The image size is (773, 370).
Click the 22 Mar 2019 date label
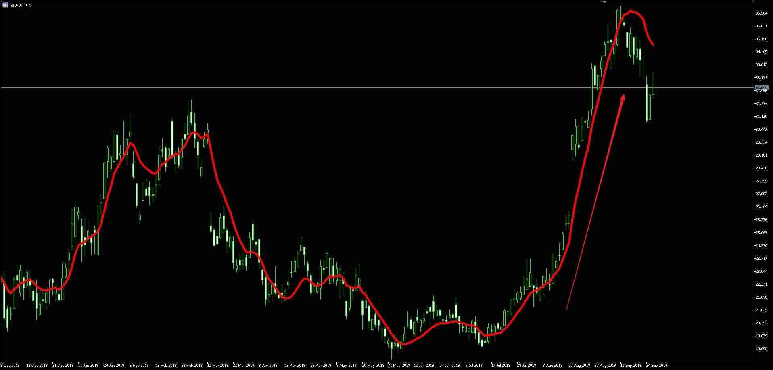[x=243, y=366]
